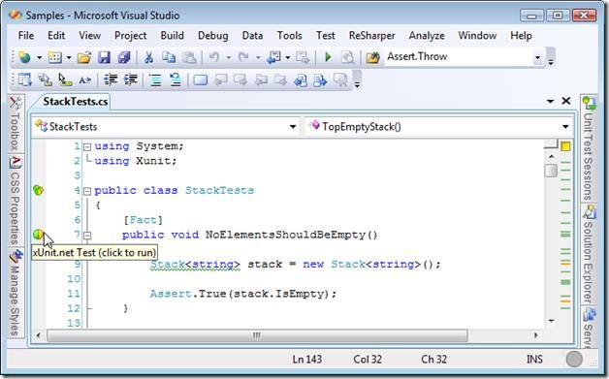Click the Uncomment Lines icon
Screen dimensions: 609x379
pyautogui.click(x=176, y=80)
